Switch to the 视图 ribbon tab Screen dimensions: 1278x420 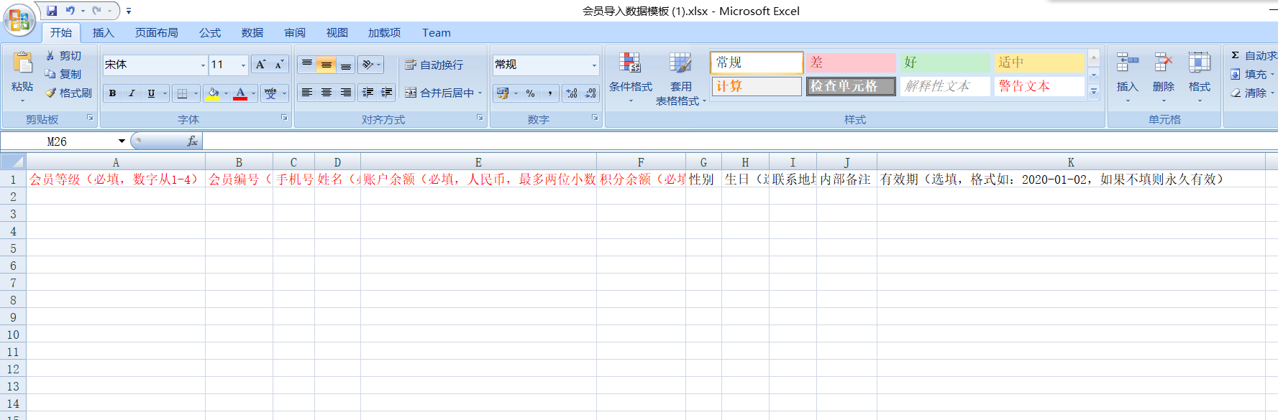(337, 32)
